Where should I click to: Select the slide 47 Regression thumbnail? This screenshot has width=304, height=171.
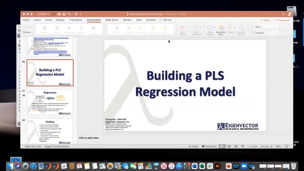[50, 102]
